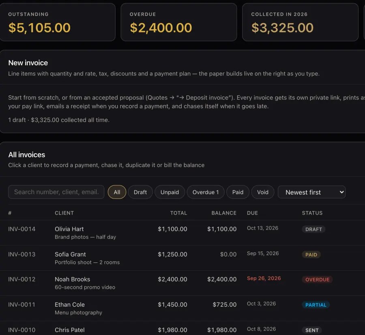
Task: Click invoice number INV-0014
Action: 22,229
